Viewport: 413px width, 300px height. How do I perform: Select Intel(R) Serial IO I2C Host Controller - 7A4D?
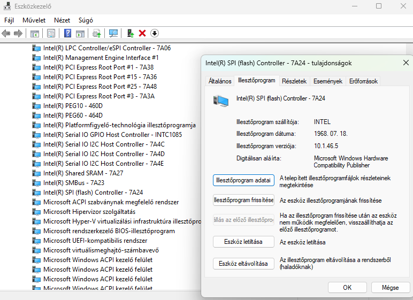click(x=104, y=154)
